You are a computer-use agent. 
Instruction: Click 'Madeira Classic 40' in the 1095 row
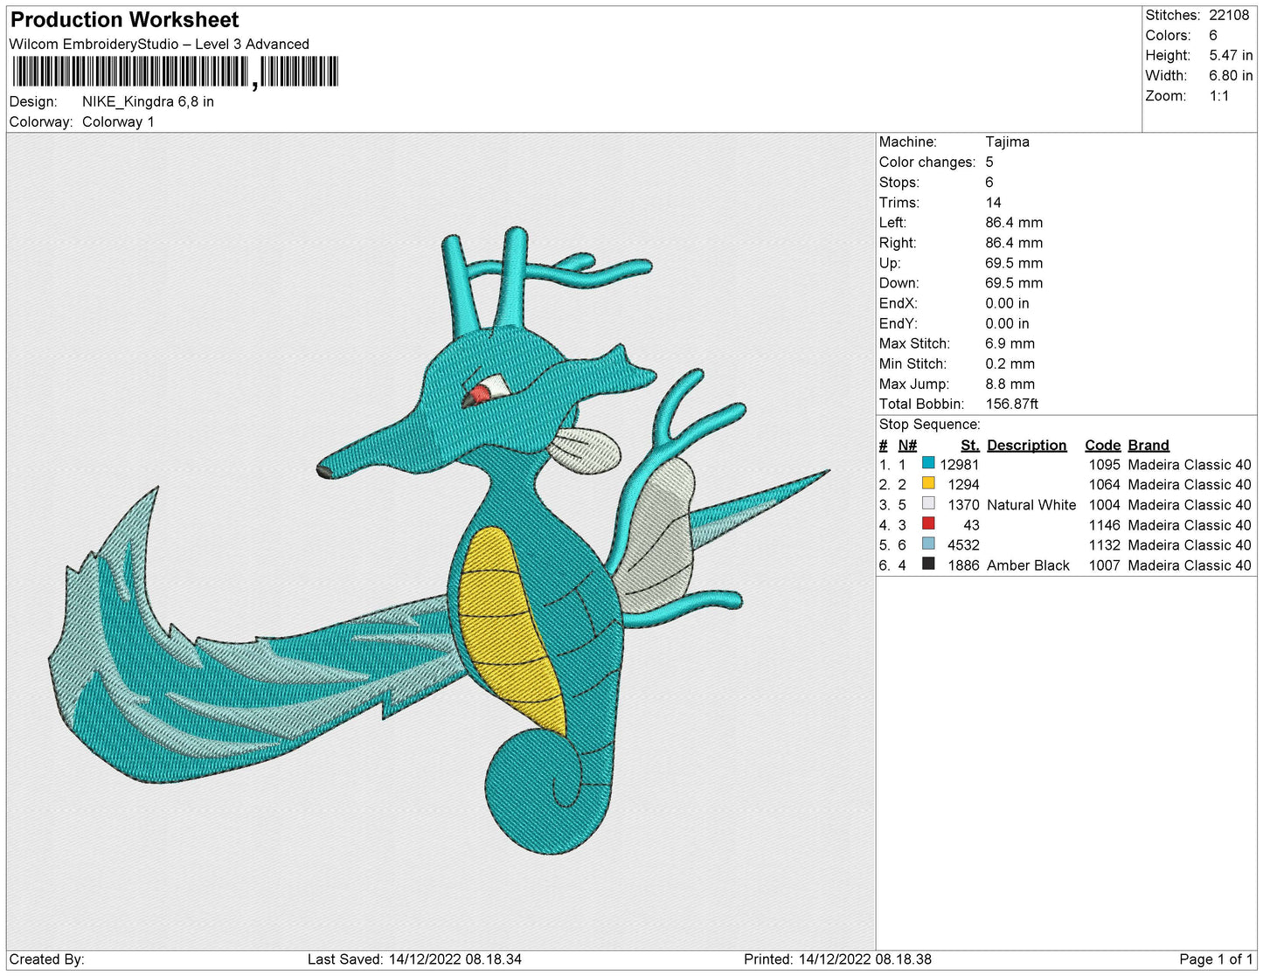(1190, 465)
